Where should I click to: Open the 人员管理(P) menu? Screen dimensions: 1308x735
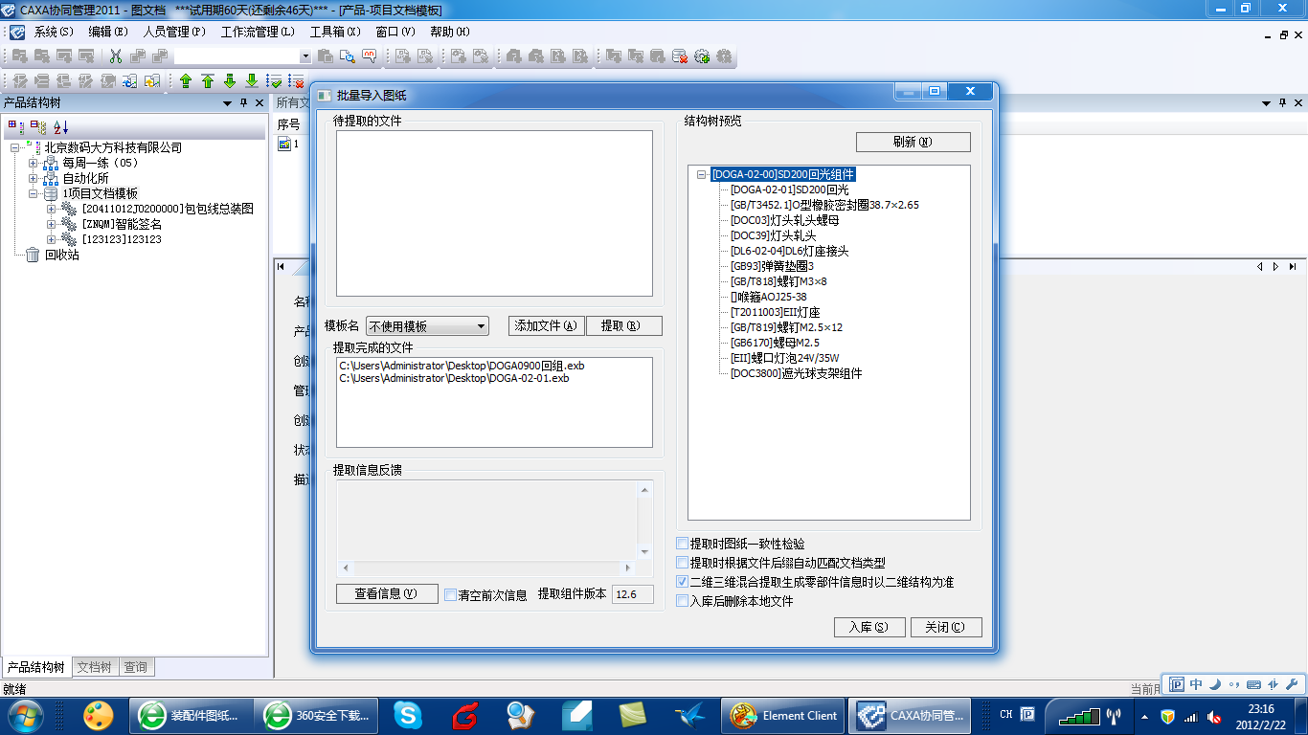coord(174,32)
